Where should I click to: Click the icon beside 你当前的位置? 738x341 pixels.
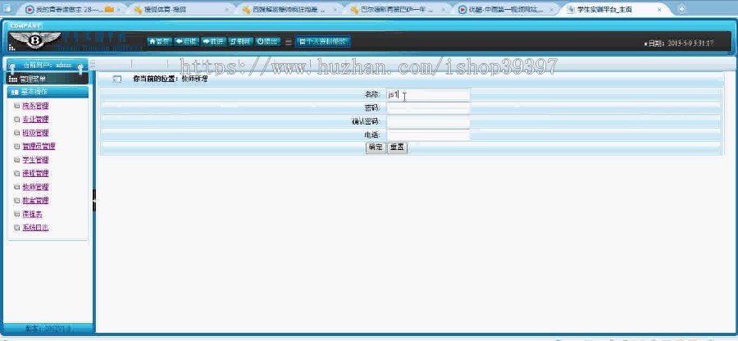[117, 80]
